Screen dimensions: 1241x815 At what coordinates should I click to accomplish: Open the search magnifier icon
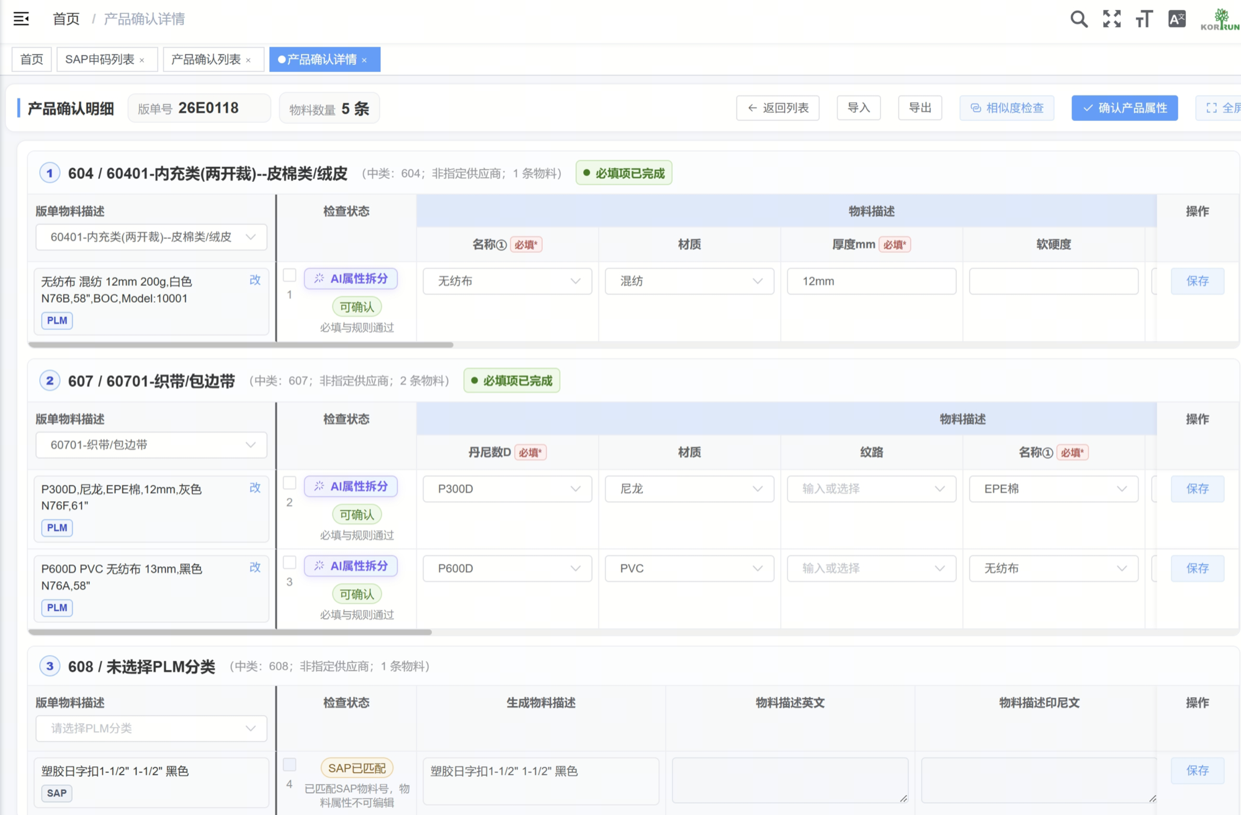1079,19
